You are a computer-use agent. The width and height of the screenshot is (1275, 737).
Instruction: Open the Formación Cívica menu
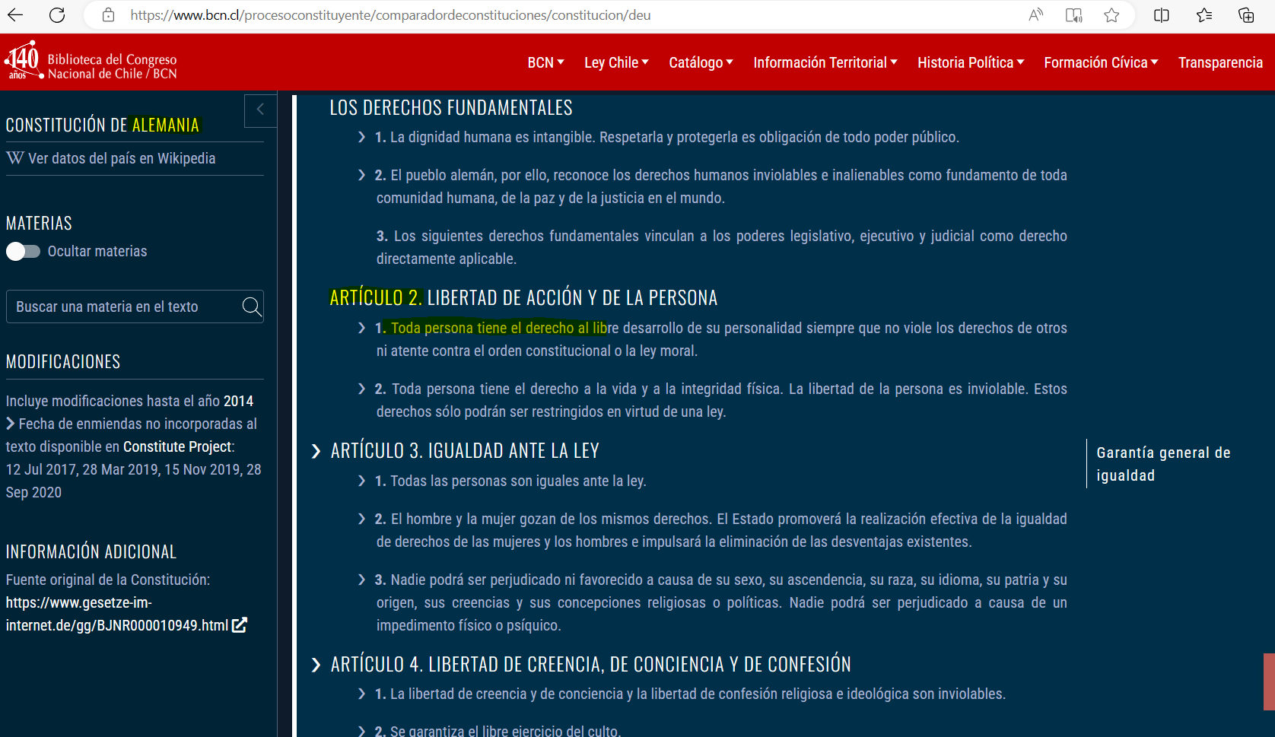click(1100, 62)
